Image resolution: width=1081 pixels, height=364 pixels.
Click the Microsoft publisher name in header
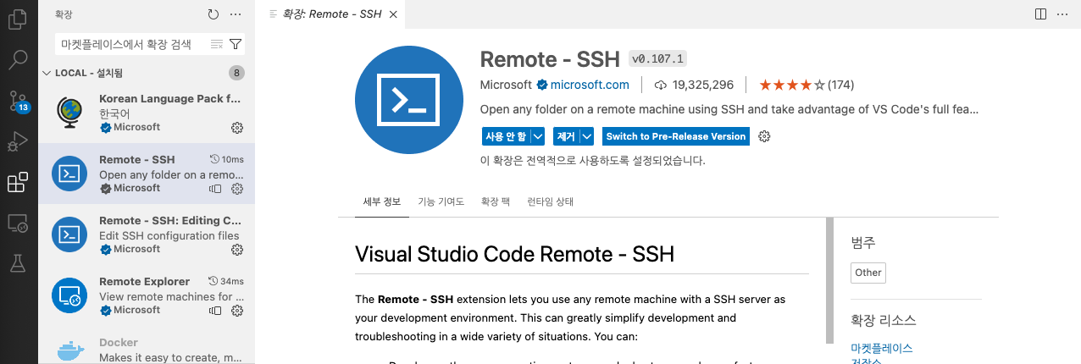coord(506,85)
